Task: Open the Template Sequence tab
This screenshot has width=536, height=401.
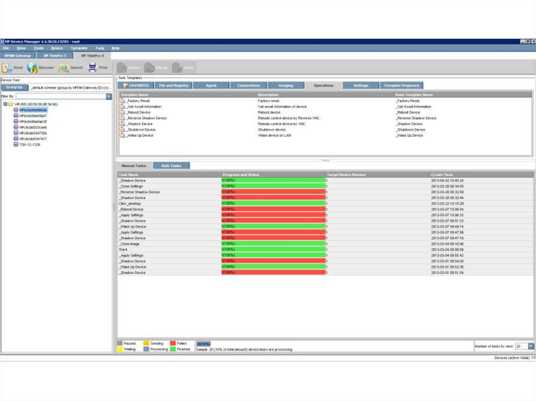Action: point(401,85)
